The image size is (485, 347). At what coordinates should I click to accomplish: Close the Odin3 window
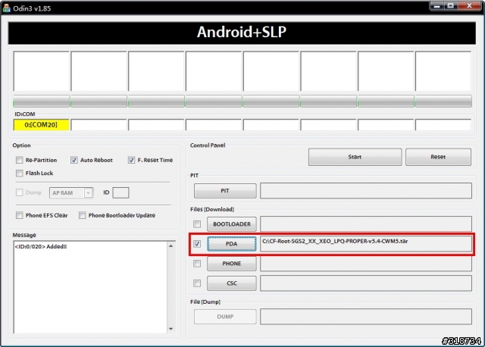(x=469, y=6)
